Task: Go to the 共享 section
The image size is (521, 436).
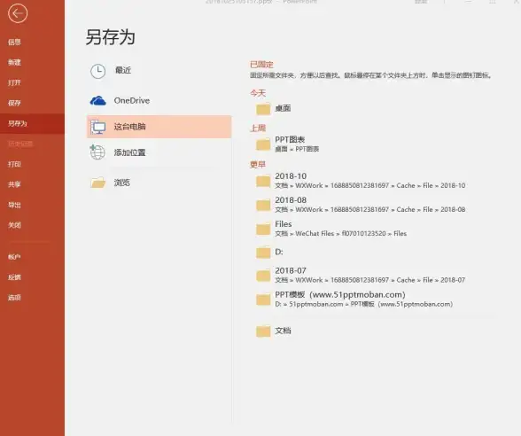Action: click(x=14, y=184)
